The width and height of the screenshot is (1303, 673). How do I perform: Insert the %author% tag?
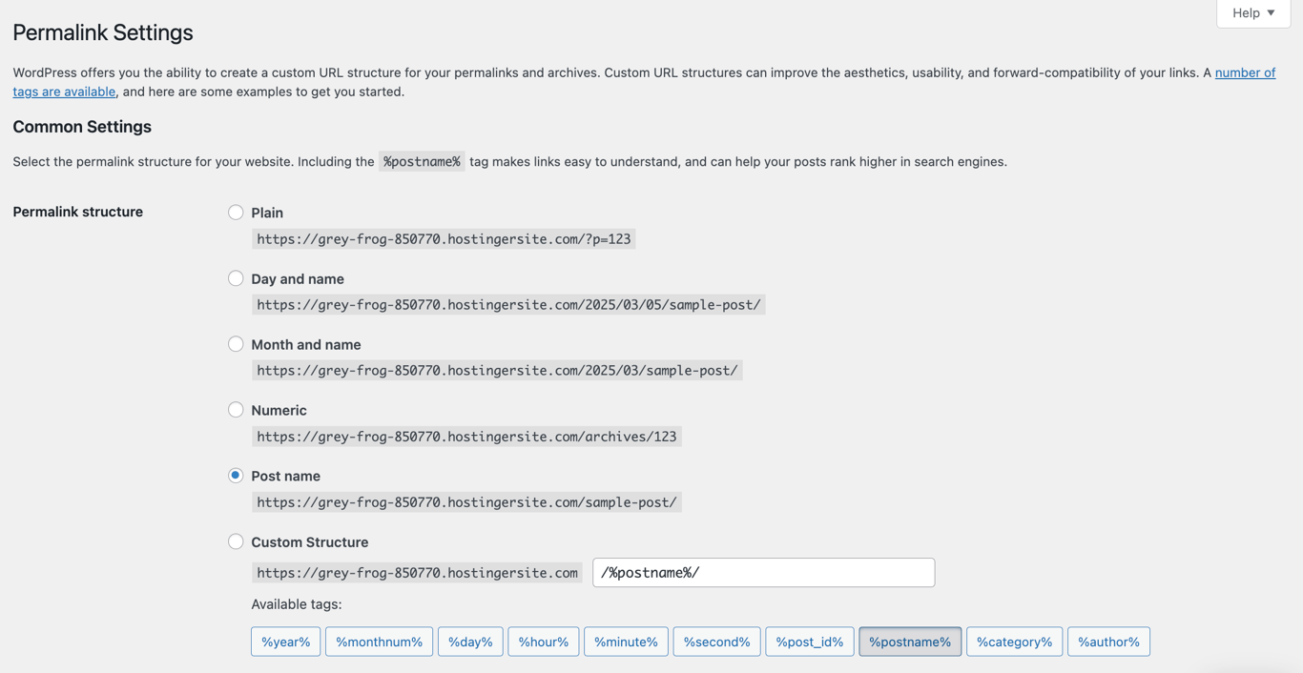pos(1108,642)
